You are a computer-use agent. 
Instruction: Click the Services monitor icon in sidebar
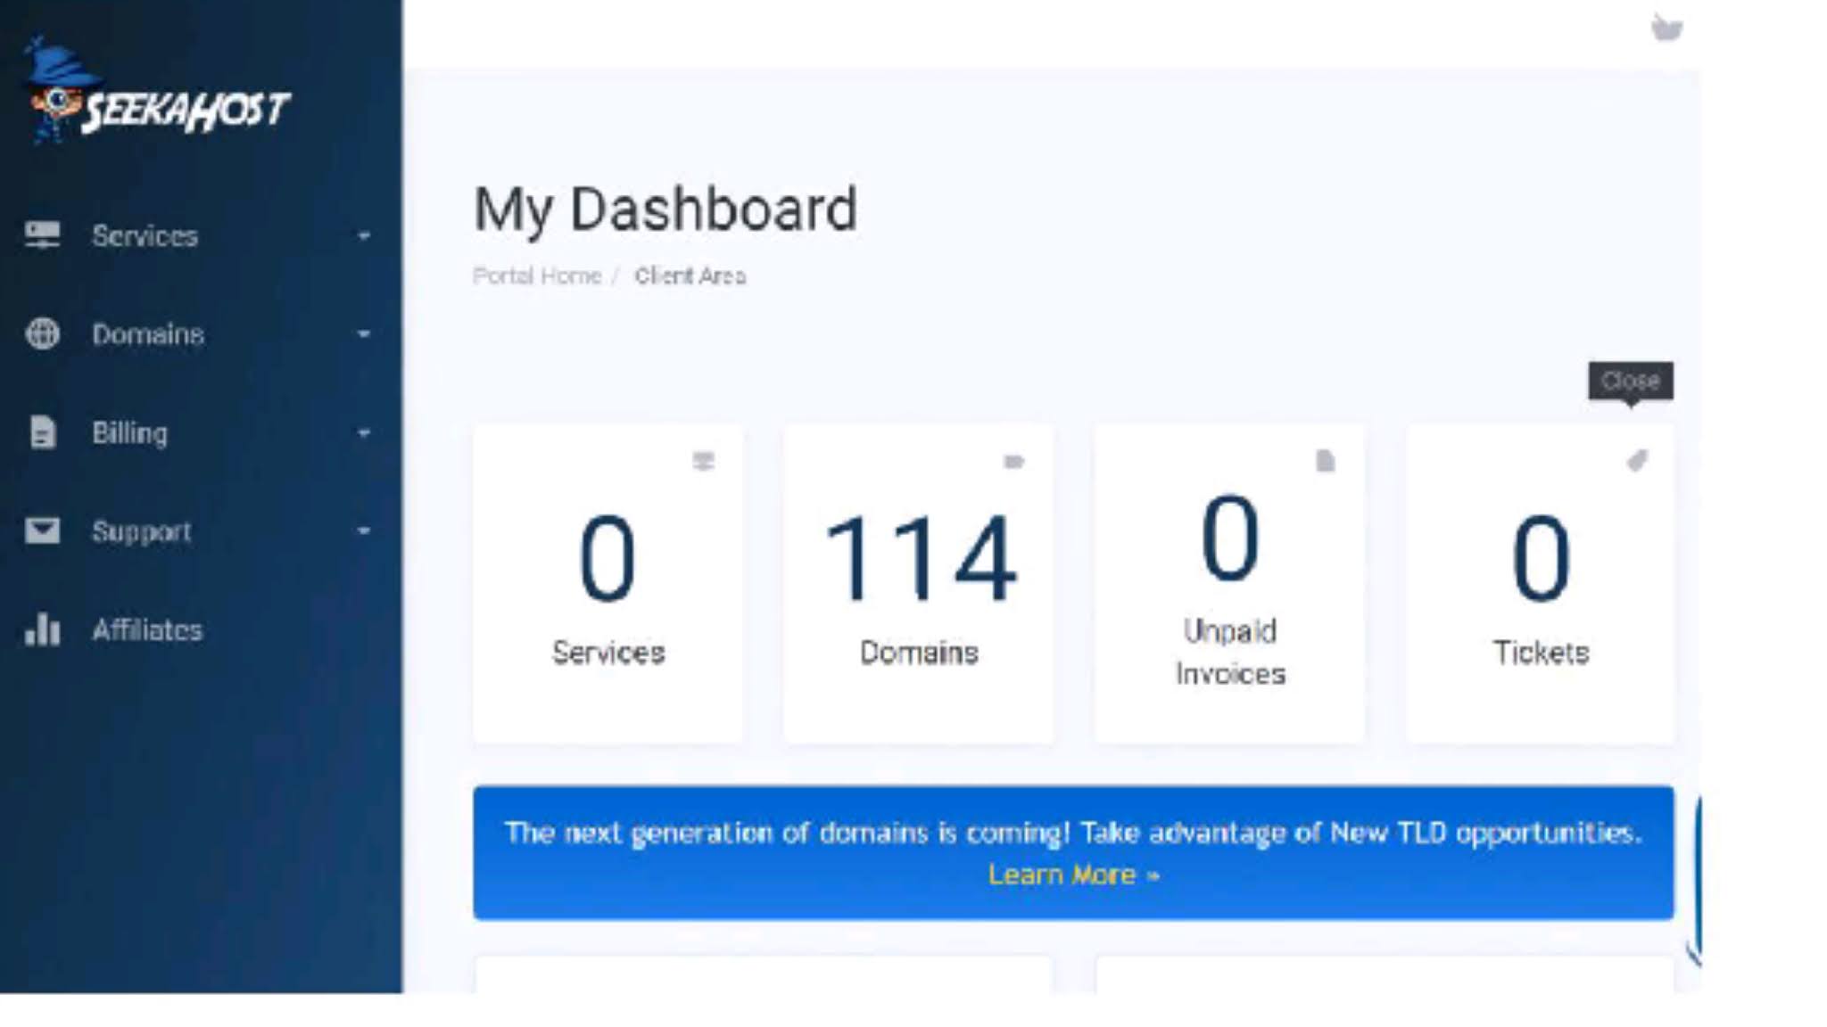(x=42, y=235)
